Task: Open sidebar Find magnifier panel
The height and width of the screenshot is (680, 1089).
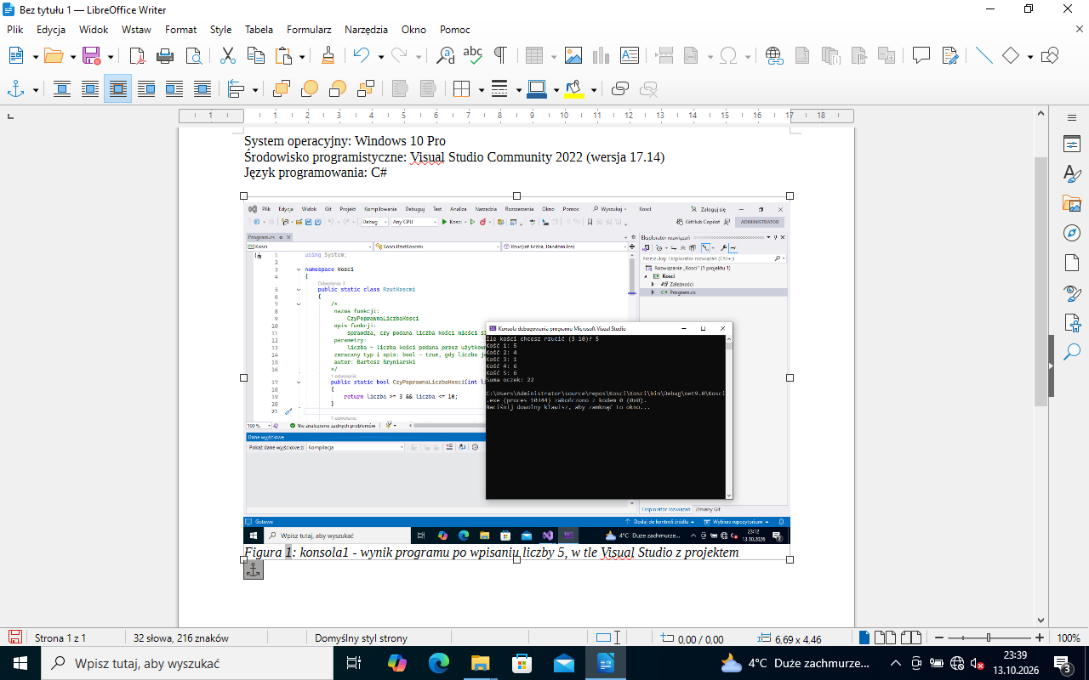Action: click(1071, 351)
